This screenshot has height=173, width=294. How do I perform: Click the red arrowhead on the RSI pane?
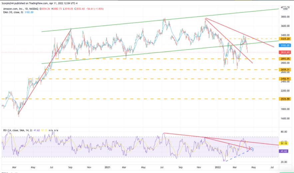tap(249, 149)
